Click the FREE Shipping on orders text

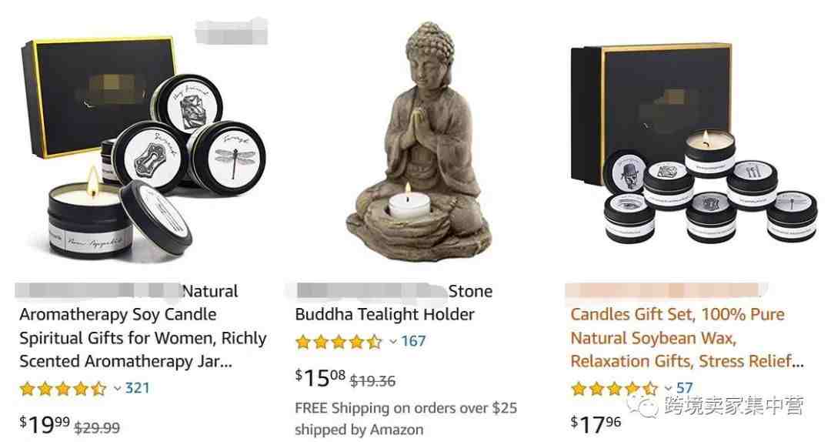(406, 409)
